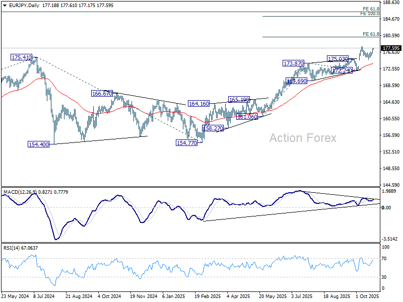The height and width of the screenshot is (302, 403).
Task: Select the topmost FE 61.8 label
Action: coord(370,9)
